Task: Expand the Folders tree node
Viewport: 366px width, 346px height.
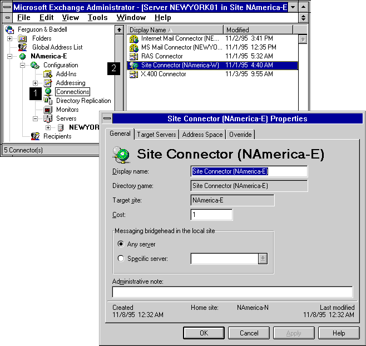Action: [10, 38]
